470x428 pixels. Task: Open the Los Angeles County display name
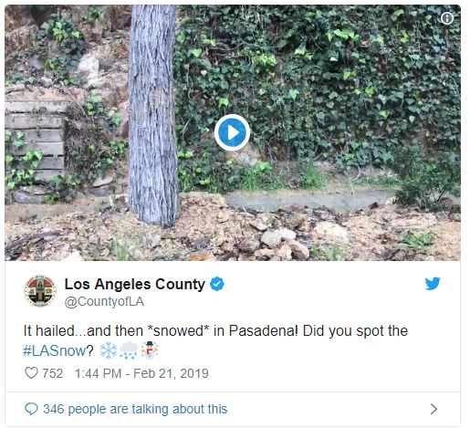pos(135,284)
